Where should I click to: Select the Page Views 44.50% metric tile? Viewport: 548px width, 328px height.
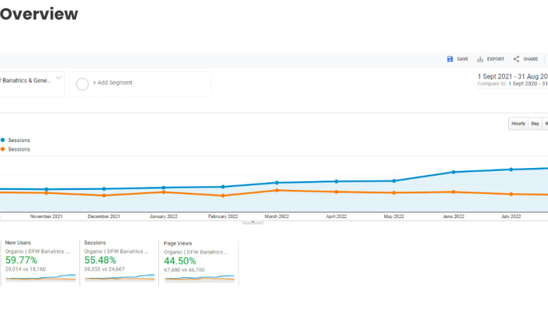199,261
